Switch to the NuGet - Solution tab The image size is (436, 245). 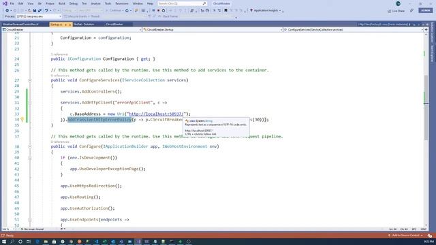84,24
